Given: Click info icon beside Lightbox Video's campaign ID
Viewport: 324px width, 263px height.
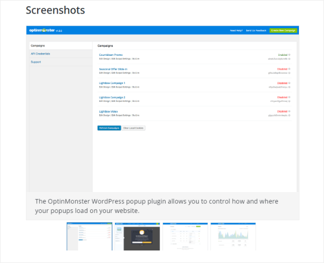Looking at the screenshot, I should point(290,115).
